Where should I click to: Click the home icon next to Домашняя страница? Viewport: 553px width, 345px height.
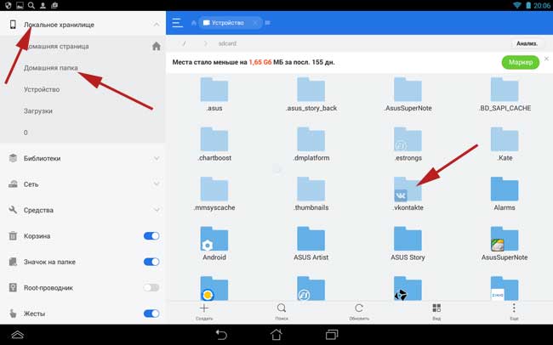[156, 47]
